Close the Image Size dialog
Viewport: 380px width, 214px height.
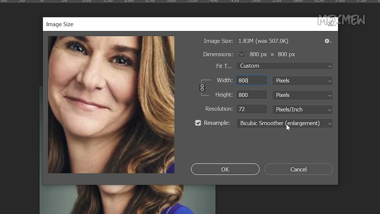[330, 24]
